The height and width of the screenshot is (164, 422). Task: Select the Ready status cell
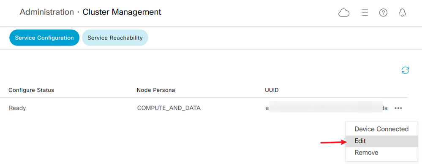pos(17,108)
